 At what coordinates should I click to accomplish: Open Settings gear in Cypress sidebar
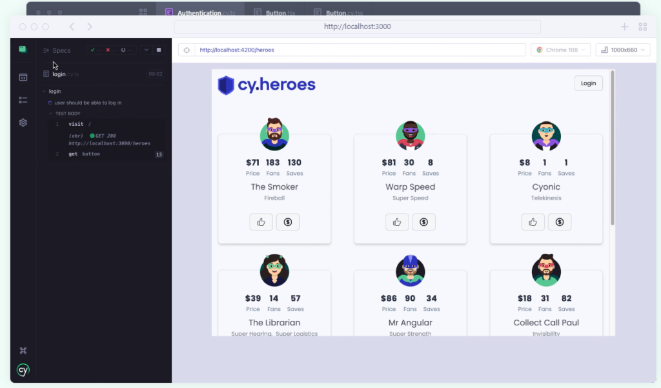point(23,123)
